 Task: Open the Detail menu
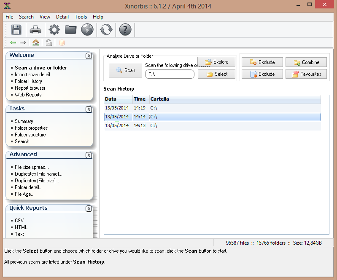click(x=62, y=17)
